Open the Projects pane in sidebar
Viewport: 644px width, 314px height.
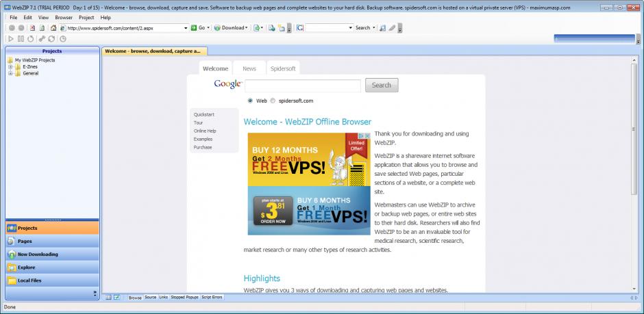pyautogui.click(x=52, y=228)
